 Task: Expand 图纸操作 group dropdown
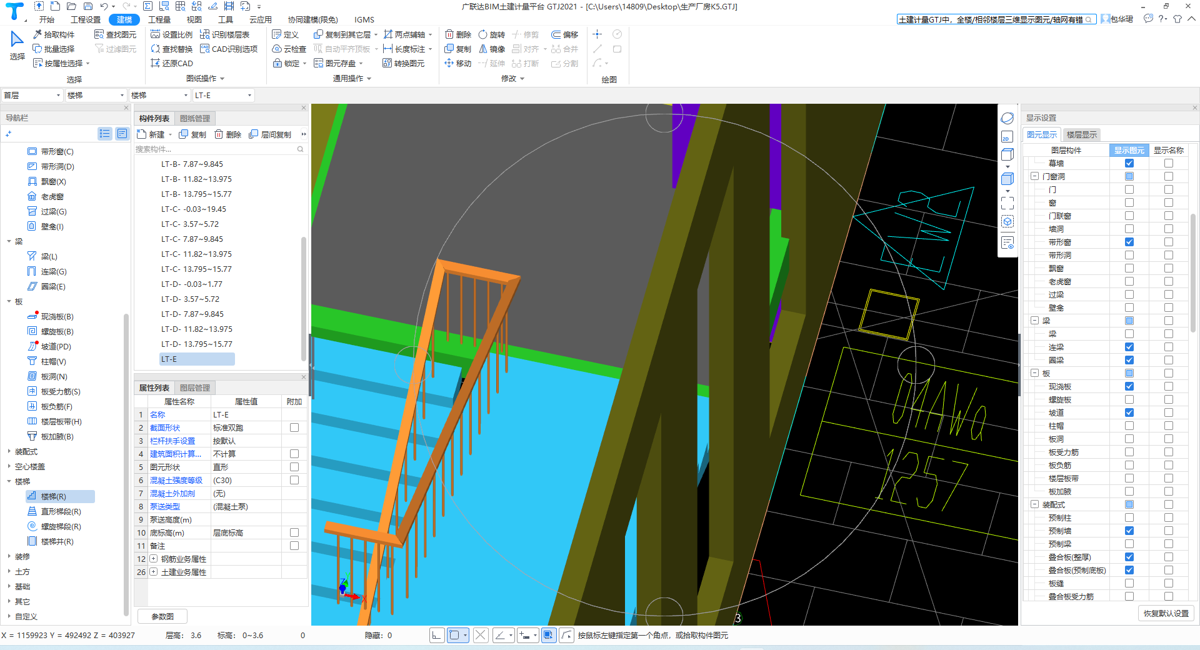click(205, 78)
